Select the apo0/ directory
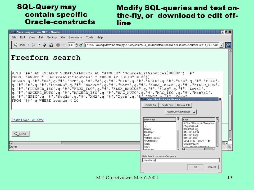 coord(147,144)
